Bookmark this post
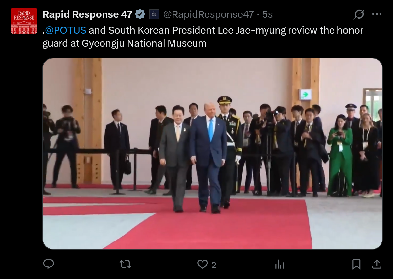This screenshot has height=279, width=393. 356,264
